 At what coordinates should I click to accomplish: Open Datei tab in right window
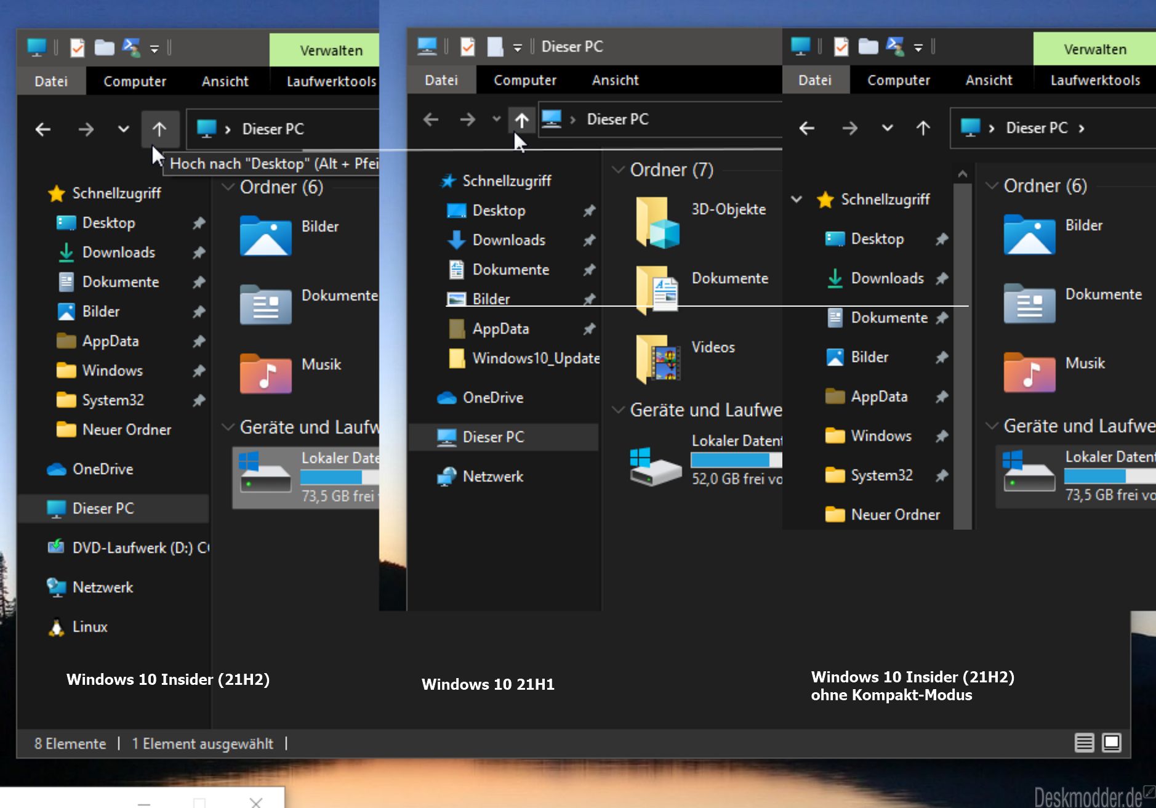[815, 80]
